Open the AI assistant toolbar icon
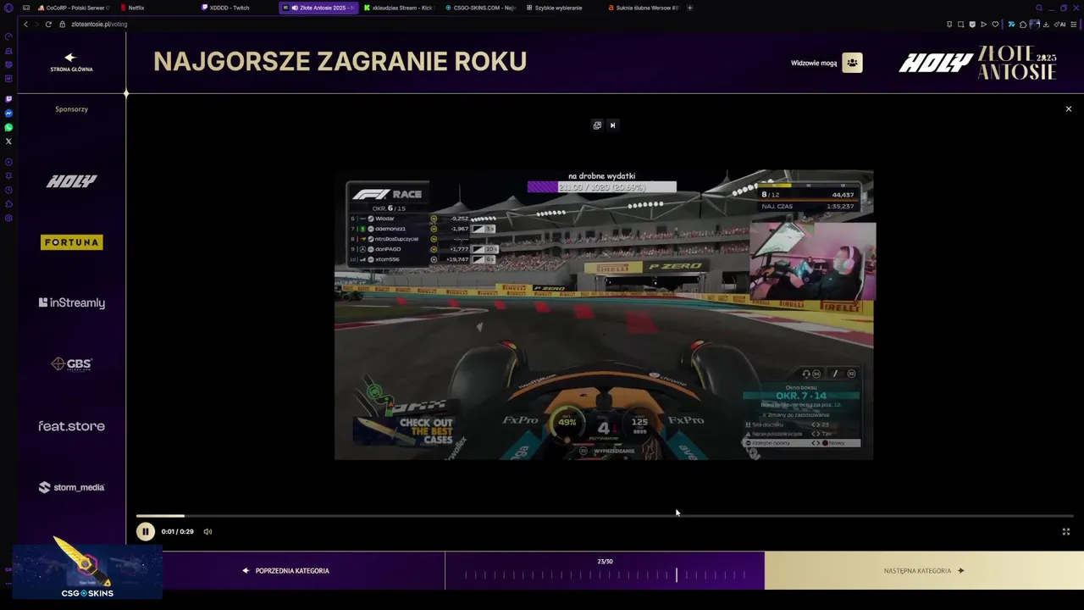1084x610 pixels. coord(1059,25)
